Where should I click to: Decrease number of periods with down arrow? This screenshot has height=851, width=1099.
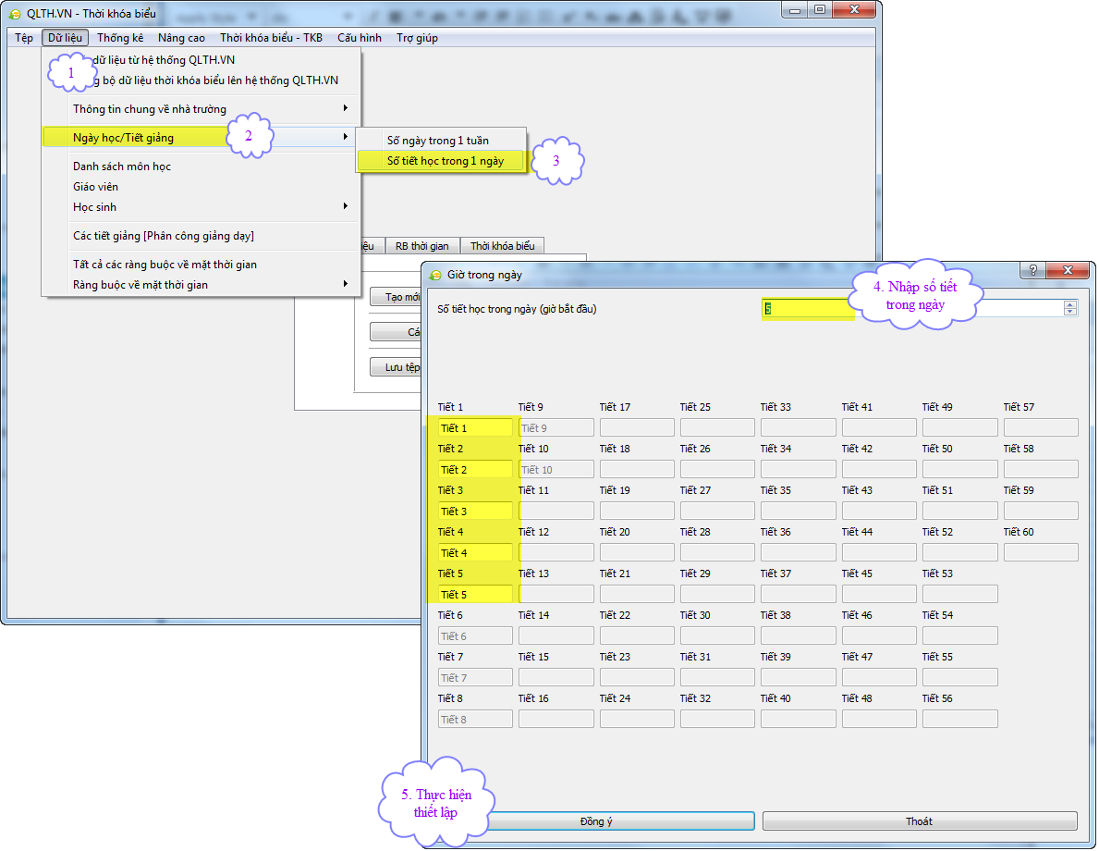tap(1070, 313)
